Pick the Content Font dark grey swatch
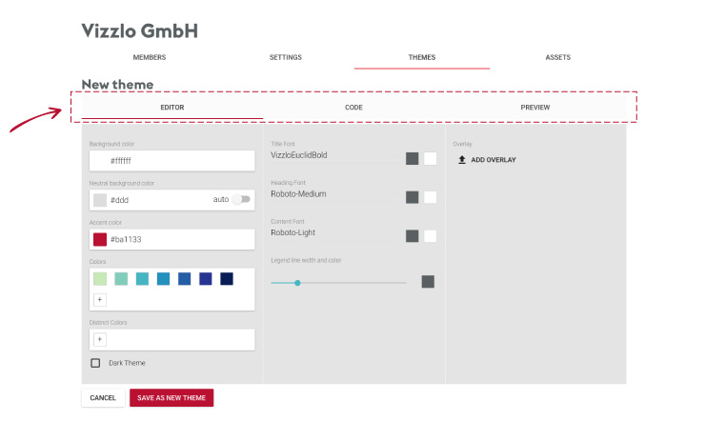The image size is (705, 421). tap(413, 236)
